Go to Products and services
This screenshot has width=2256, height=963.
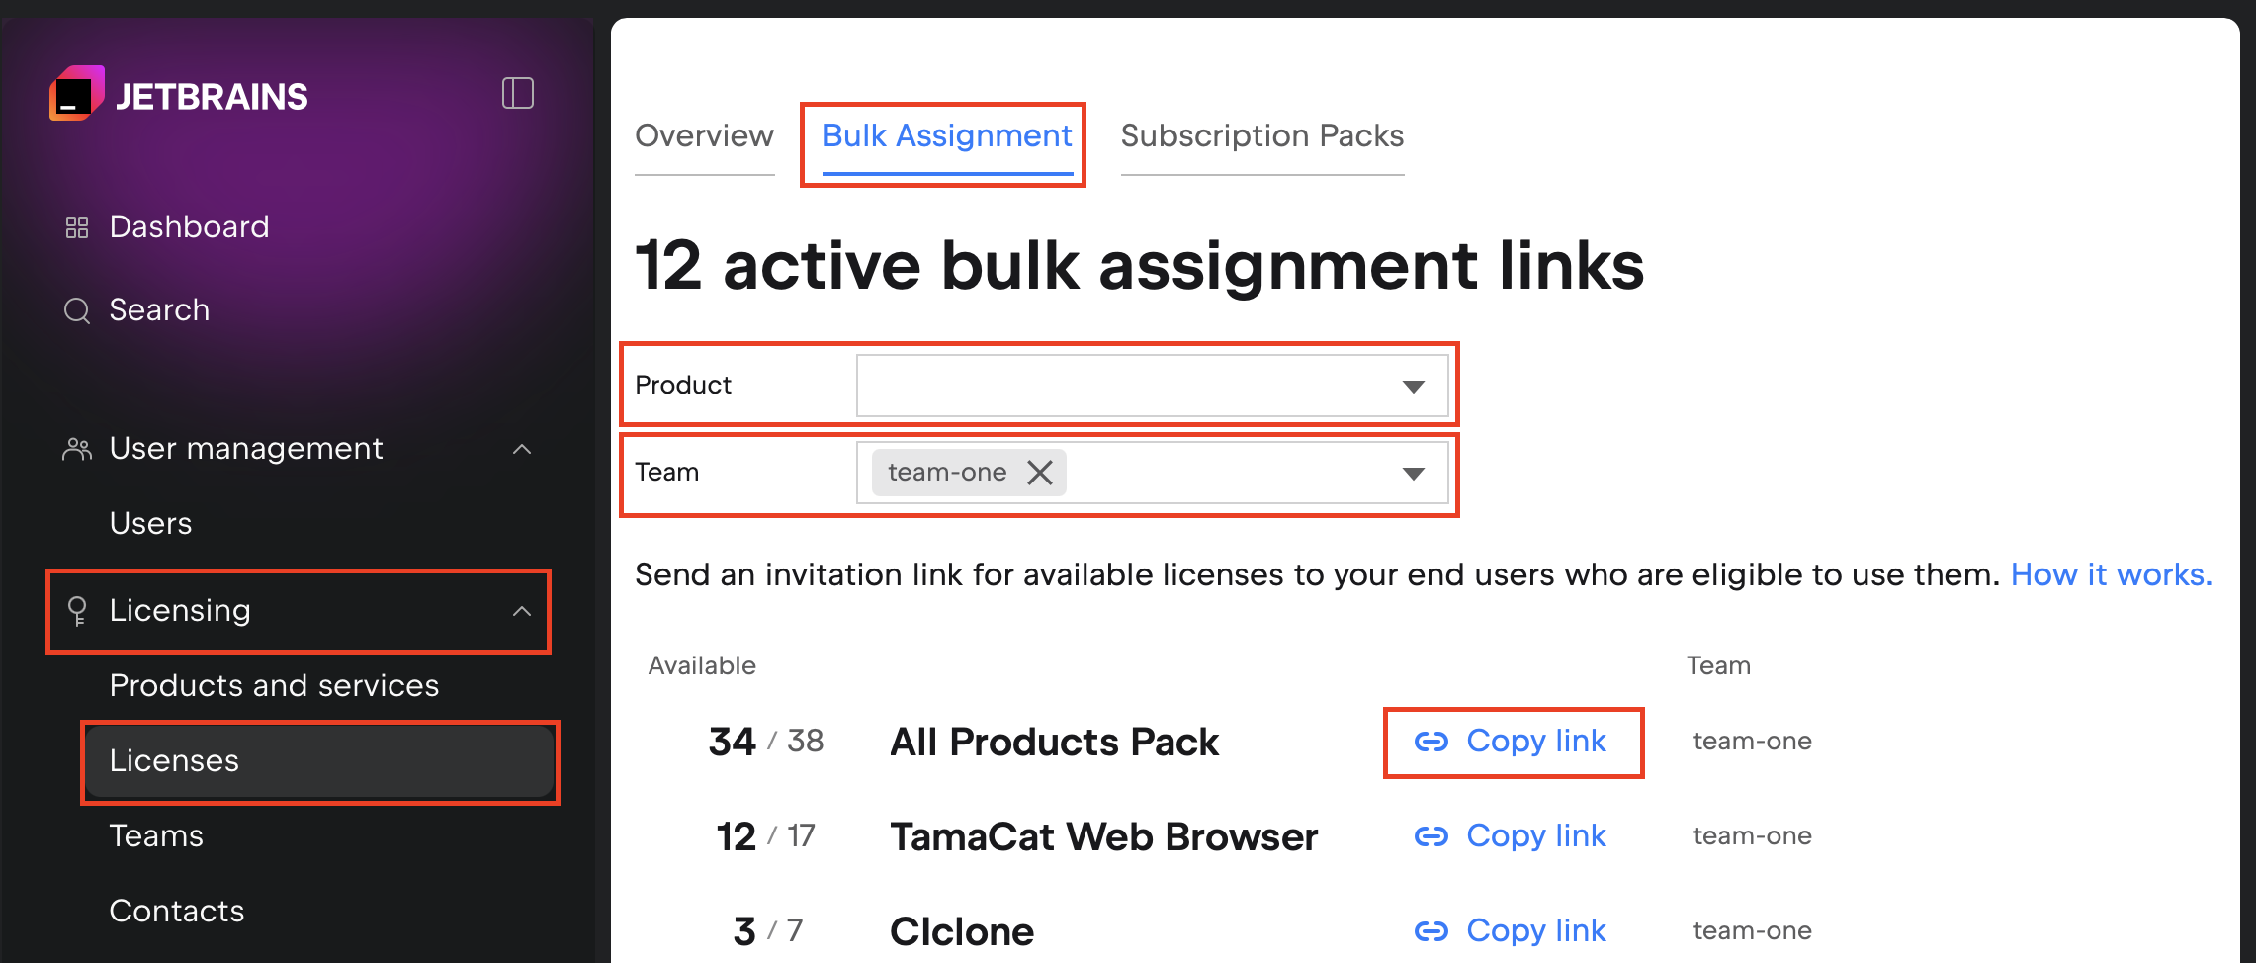coord(274,685)
